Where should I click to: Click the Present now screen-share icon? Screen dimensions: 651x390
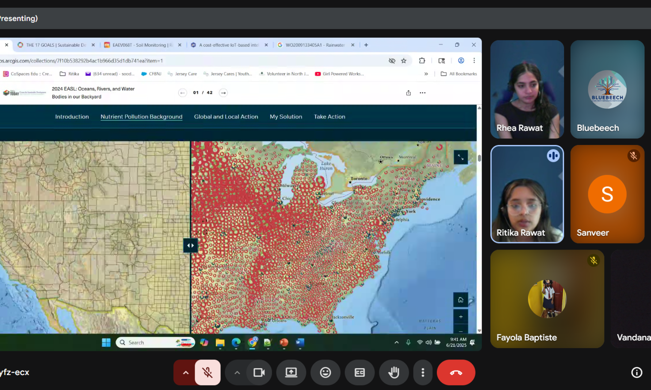point(291,372)
